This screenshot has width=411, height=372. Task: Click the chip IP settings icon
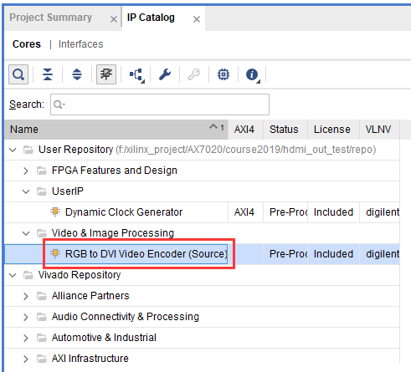(x=223, y=74)
